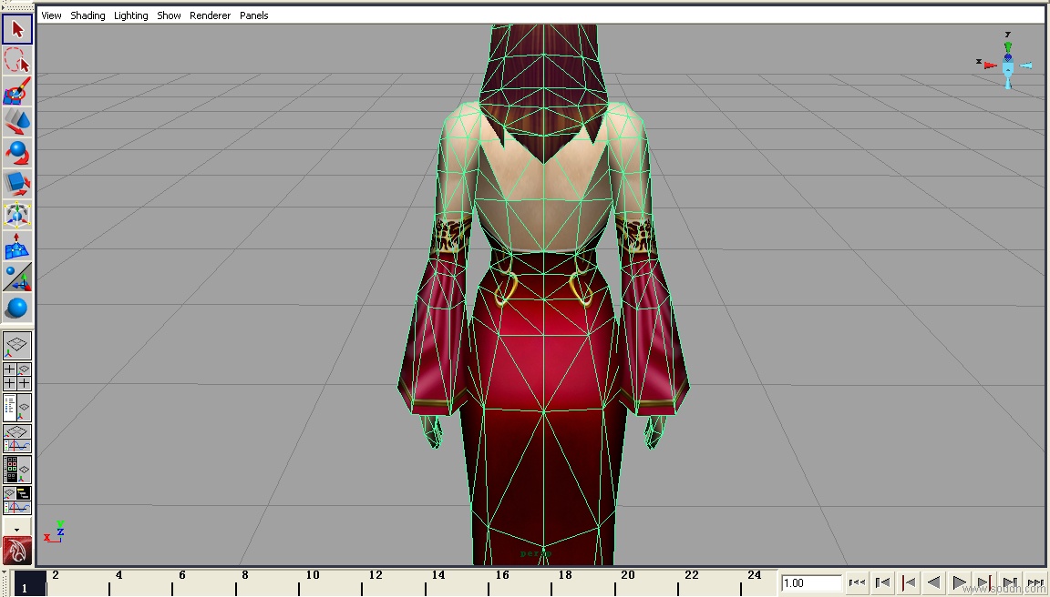The image size is (1050, 597).
Task: Switch to four view layout
Action: (x=17, y=377)
